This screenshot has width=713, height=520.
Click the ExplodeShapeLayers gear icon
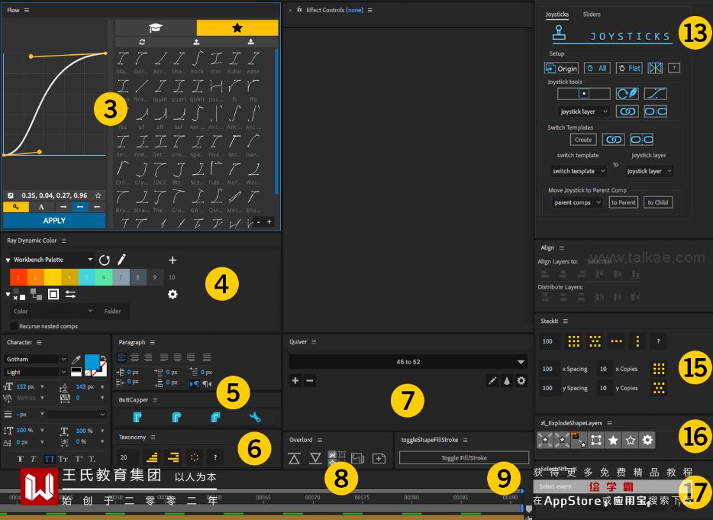pos(647,440)
